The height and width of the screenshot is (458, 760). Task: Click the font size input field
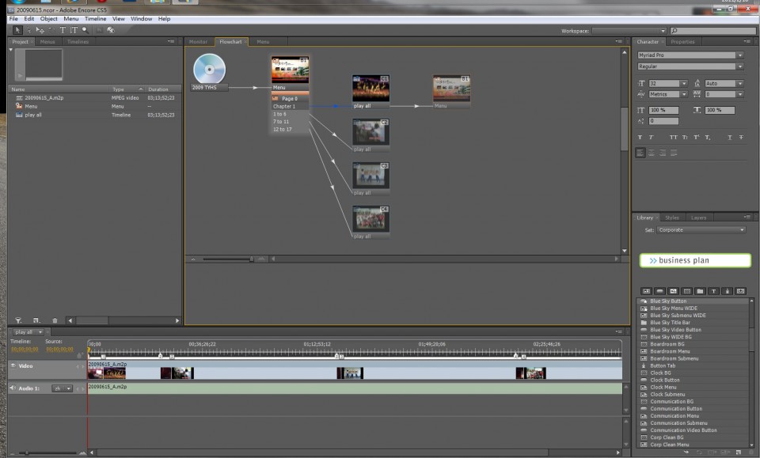coord(663,83)
